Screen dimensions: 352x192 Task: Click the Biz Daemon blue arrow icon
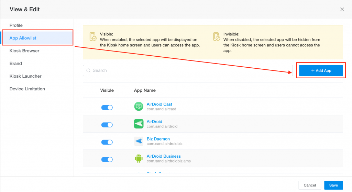pyautogui.click(x=139, y=141)
